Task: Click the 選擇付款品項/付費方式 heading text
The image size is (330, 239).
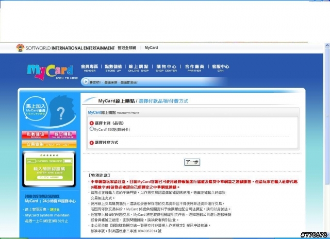Action: coord(163,101)
